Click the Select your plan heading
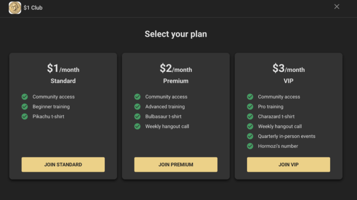The height and width of the screenshot is (200, 357). coord(176,34)
